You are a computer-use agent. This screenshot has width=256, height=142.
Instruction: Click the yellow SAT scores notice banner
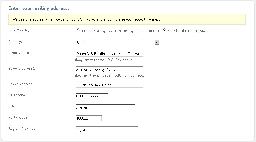click(x=127, y=19)
